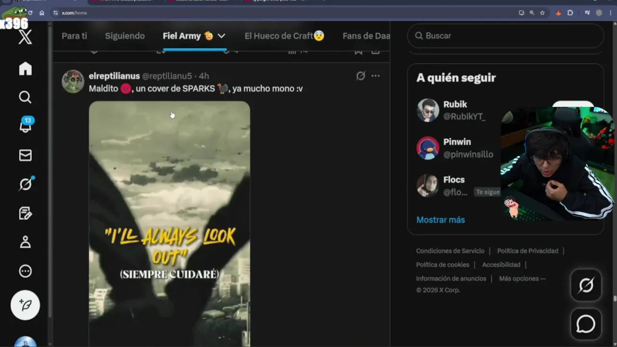The height and width of the screenshot is (347, 617).
Task: Click Flocs' avatar in suggestions
Action: pos(428,186)
